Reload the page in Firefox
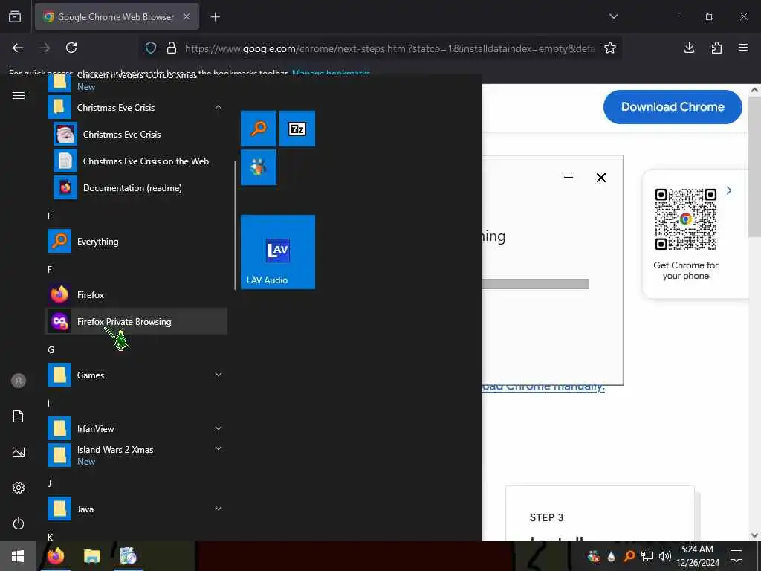The image size is (761, 571). tap(71, 48)
